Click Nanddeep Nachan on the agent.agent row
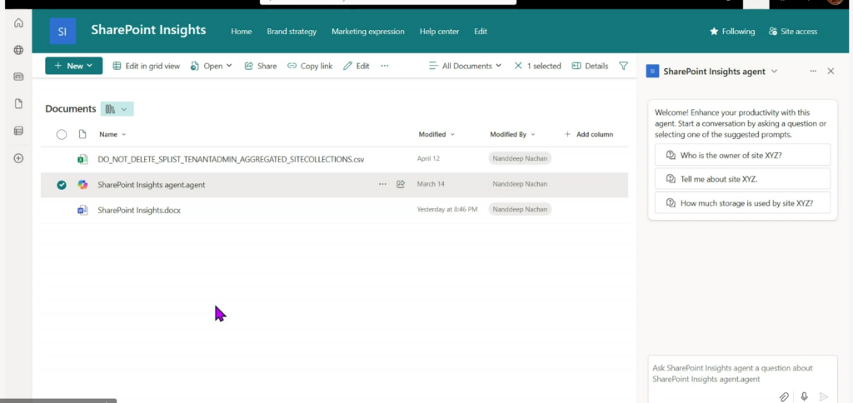This screenshot has height=403, width=853. click(x=520, y=184)
